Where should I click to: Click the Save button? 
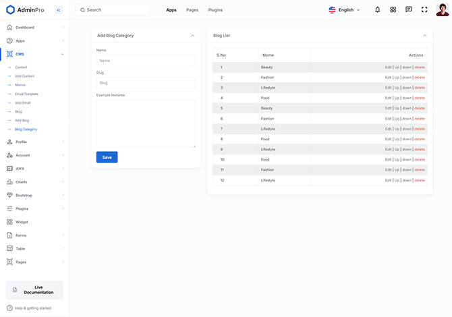point(107,157)
